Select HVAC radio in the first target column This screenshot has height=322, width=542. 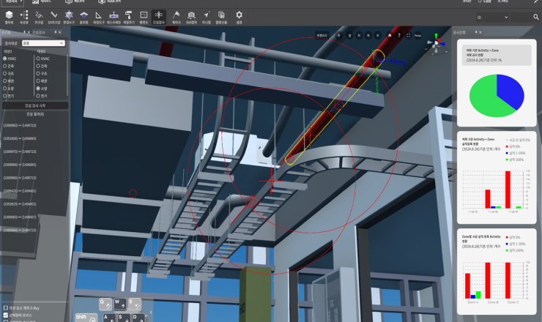click(x=4, y=58)
